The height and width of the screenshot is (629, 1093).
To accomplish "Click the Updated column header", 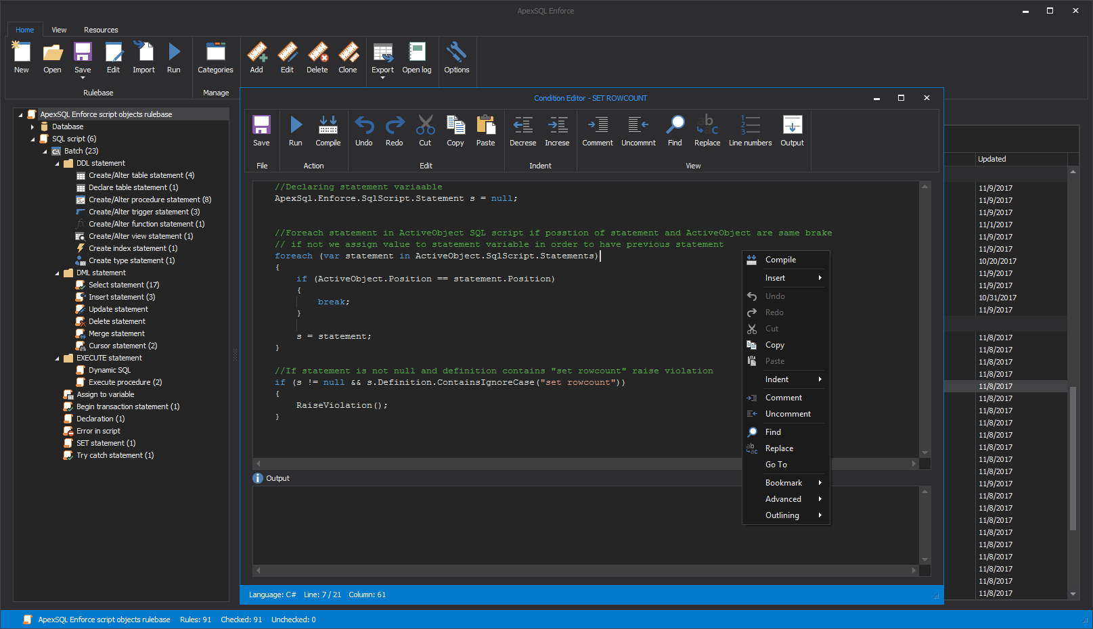I will (1021, 160).
